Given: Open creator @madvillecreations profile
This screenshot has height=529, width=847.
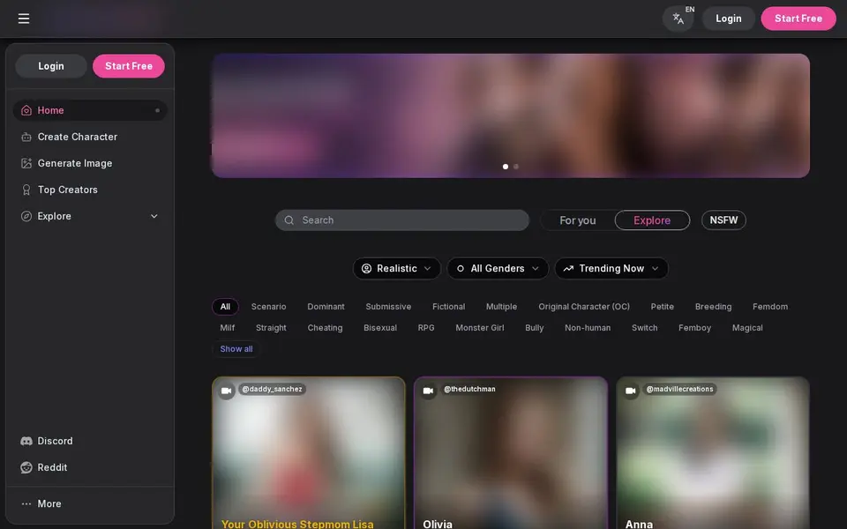Looking at the screenshot, I should [679, 389].
